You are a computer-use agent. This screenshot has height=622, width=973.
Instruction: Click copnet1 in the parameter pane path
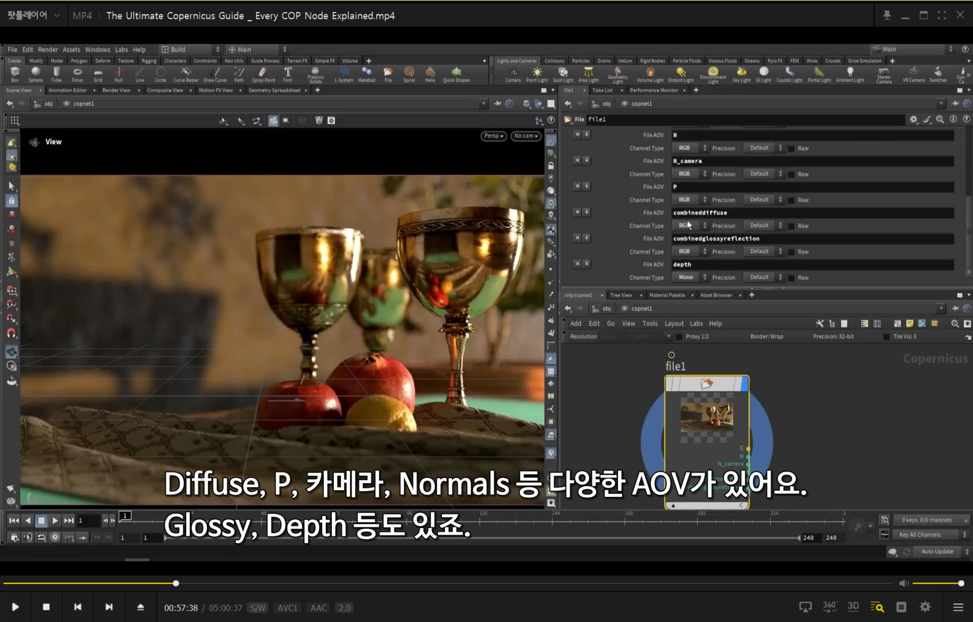pyautogui.click(x=641, y=103)
